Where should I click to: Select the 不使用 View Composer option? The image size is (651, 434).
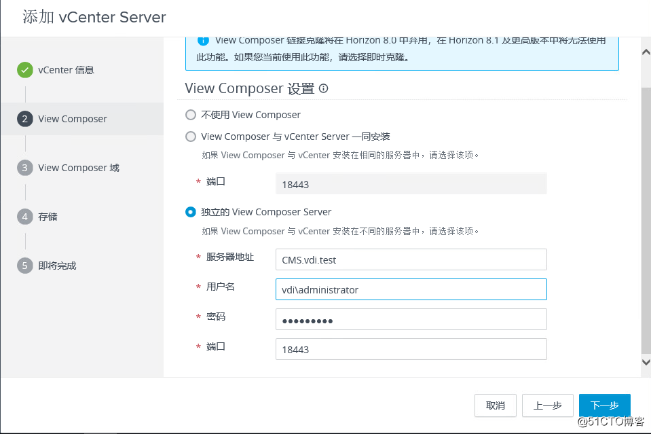pos(191,115)
